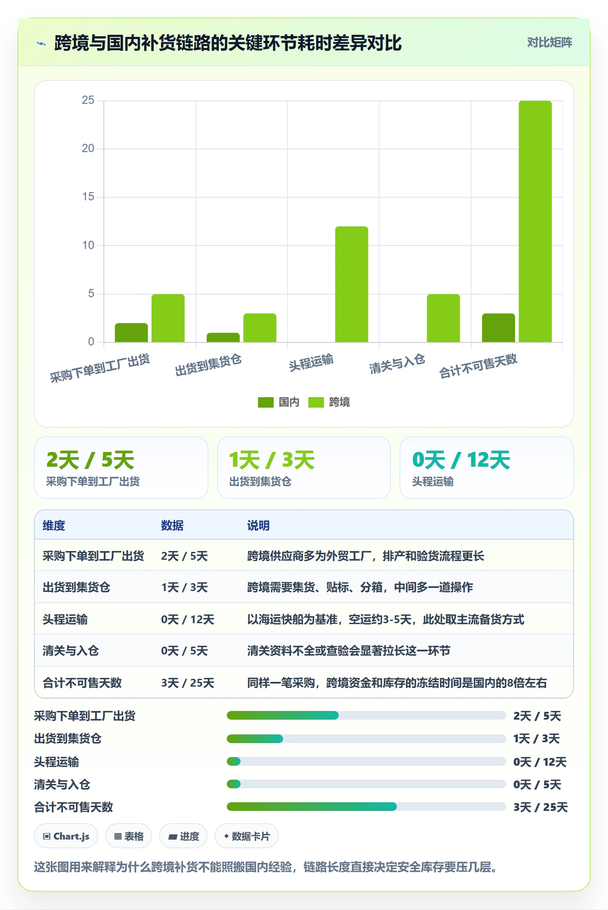Screen dimensions: 608x910
Task: Click x-axis label 头程运输 on chart
Action: [311, 362]
